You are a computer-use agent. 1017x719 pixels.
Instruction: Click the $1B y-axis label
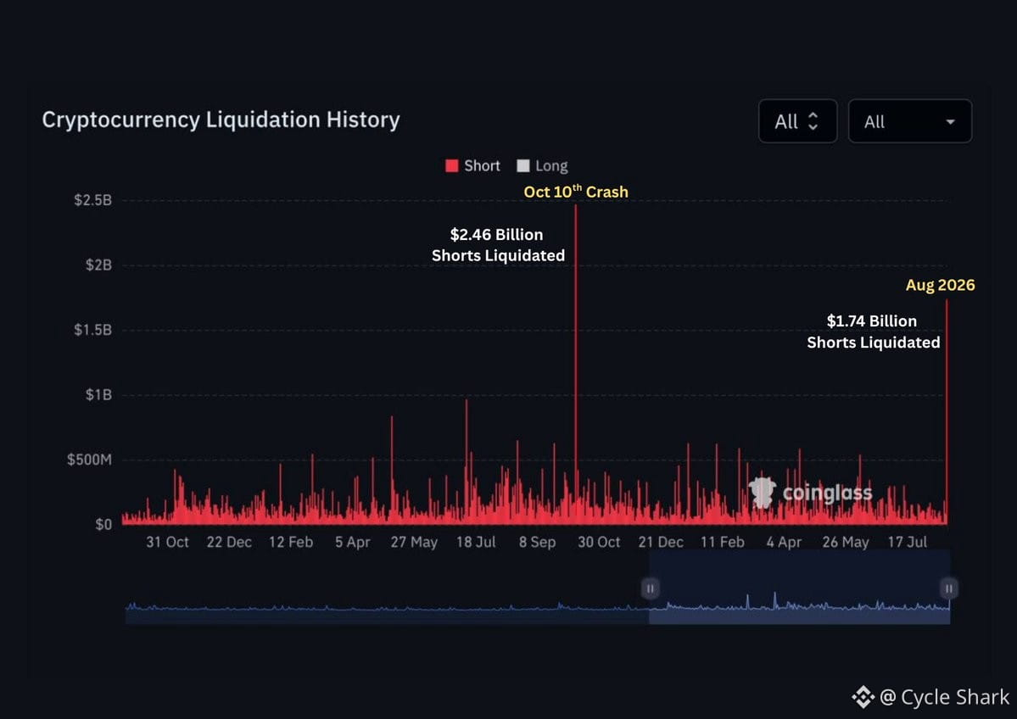[x=98, y=395]
